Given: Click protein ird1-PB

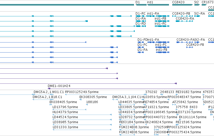Looking at the screenshot, I should 162,52.
